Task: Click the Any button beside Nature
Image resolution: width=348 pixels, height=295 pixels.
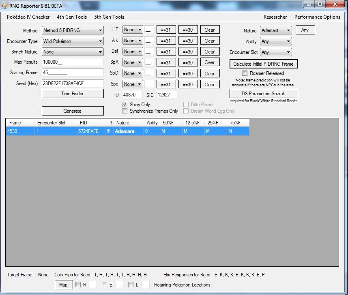Action: click(305, 30)
